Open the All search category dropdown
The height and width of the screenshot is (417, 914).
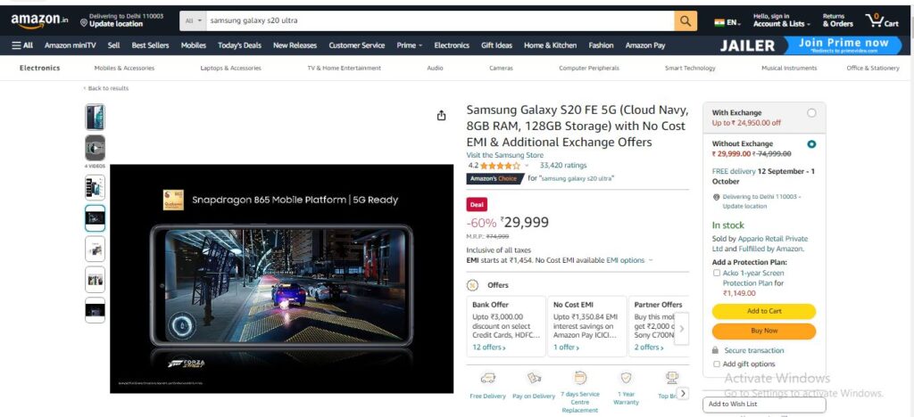194,20
